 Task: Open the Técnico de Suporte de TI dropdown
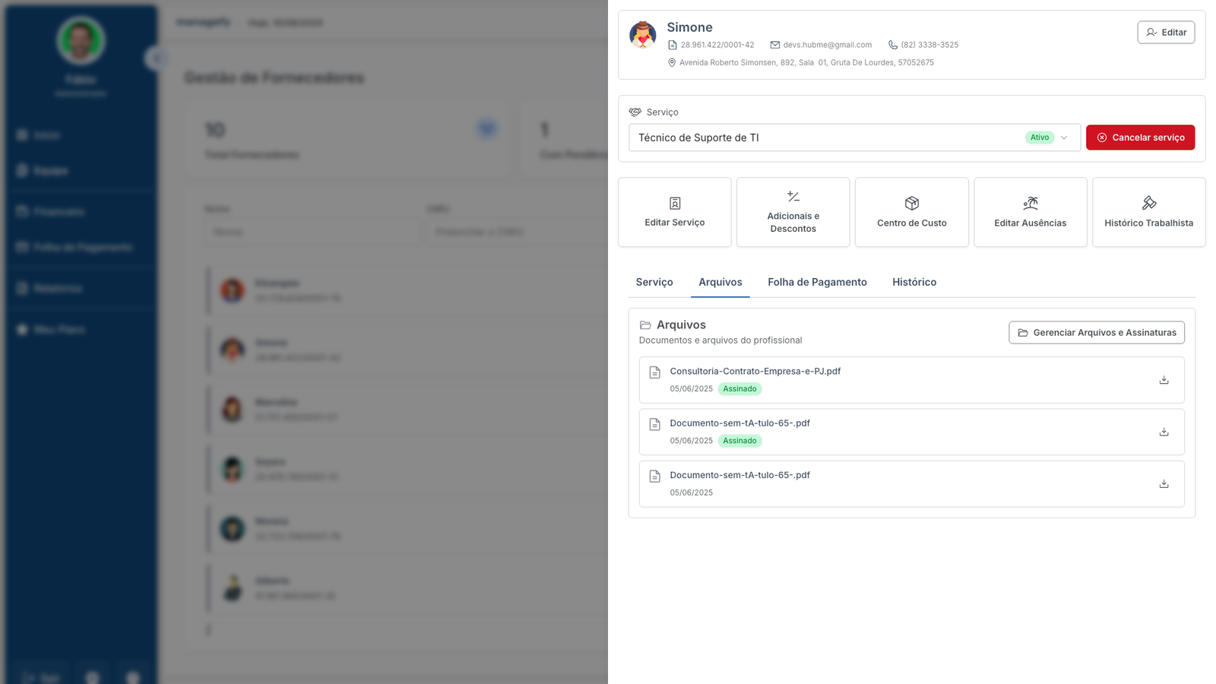[x=854, y=138]
